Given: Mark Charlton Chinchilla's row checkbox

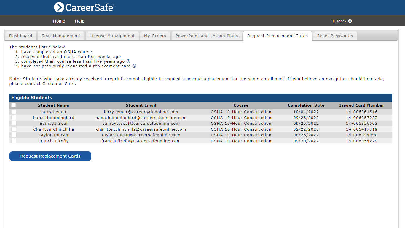Looking at the screenshot, I should pos(14,129).
